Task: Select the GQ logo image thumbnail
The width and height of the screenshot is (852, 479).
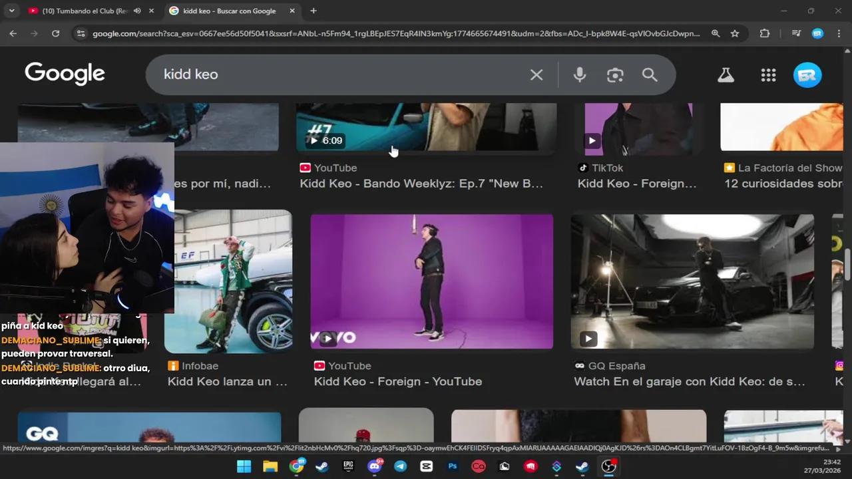Action: tap(149, 428)
